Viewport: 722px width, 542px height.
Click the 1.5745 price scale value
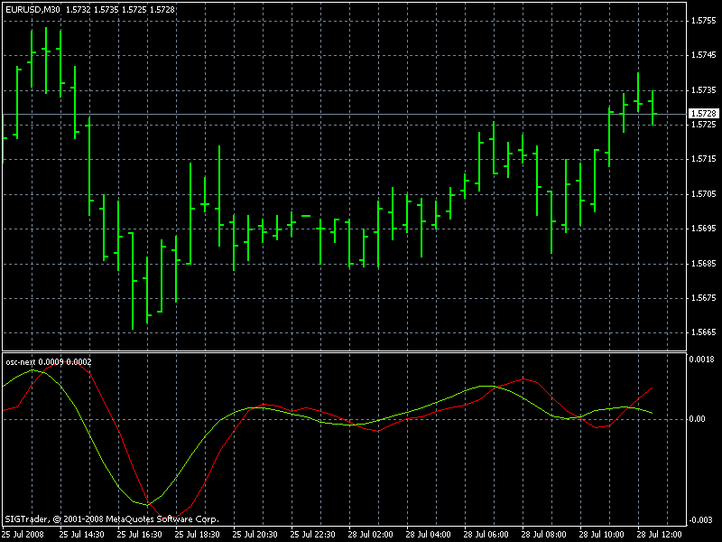(704, 55)
